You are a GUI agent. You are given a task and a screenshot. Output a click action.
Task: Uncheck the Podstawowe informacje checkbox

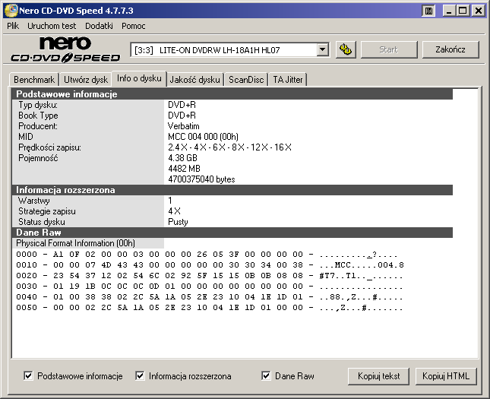coord(28,376)
